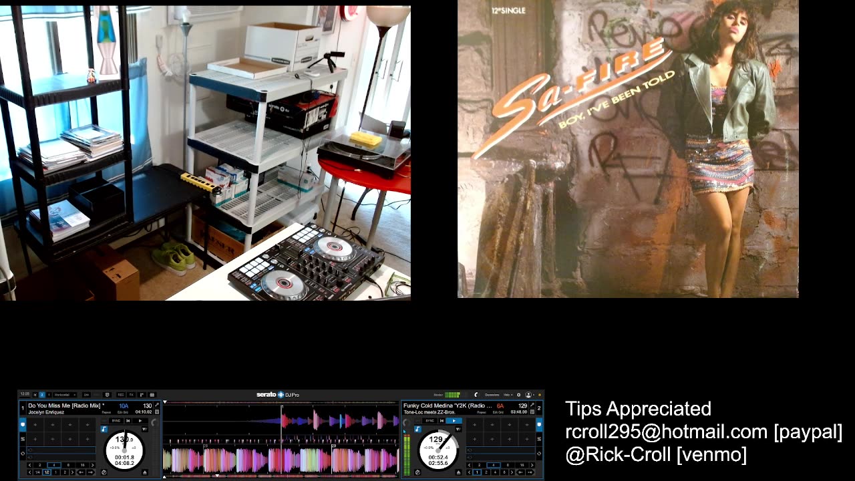The height and width of the screenshot is (481, 855).
Task: Click deck 1 beat jump backward arrow
Action: (x=81, y=472)
